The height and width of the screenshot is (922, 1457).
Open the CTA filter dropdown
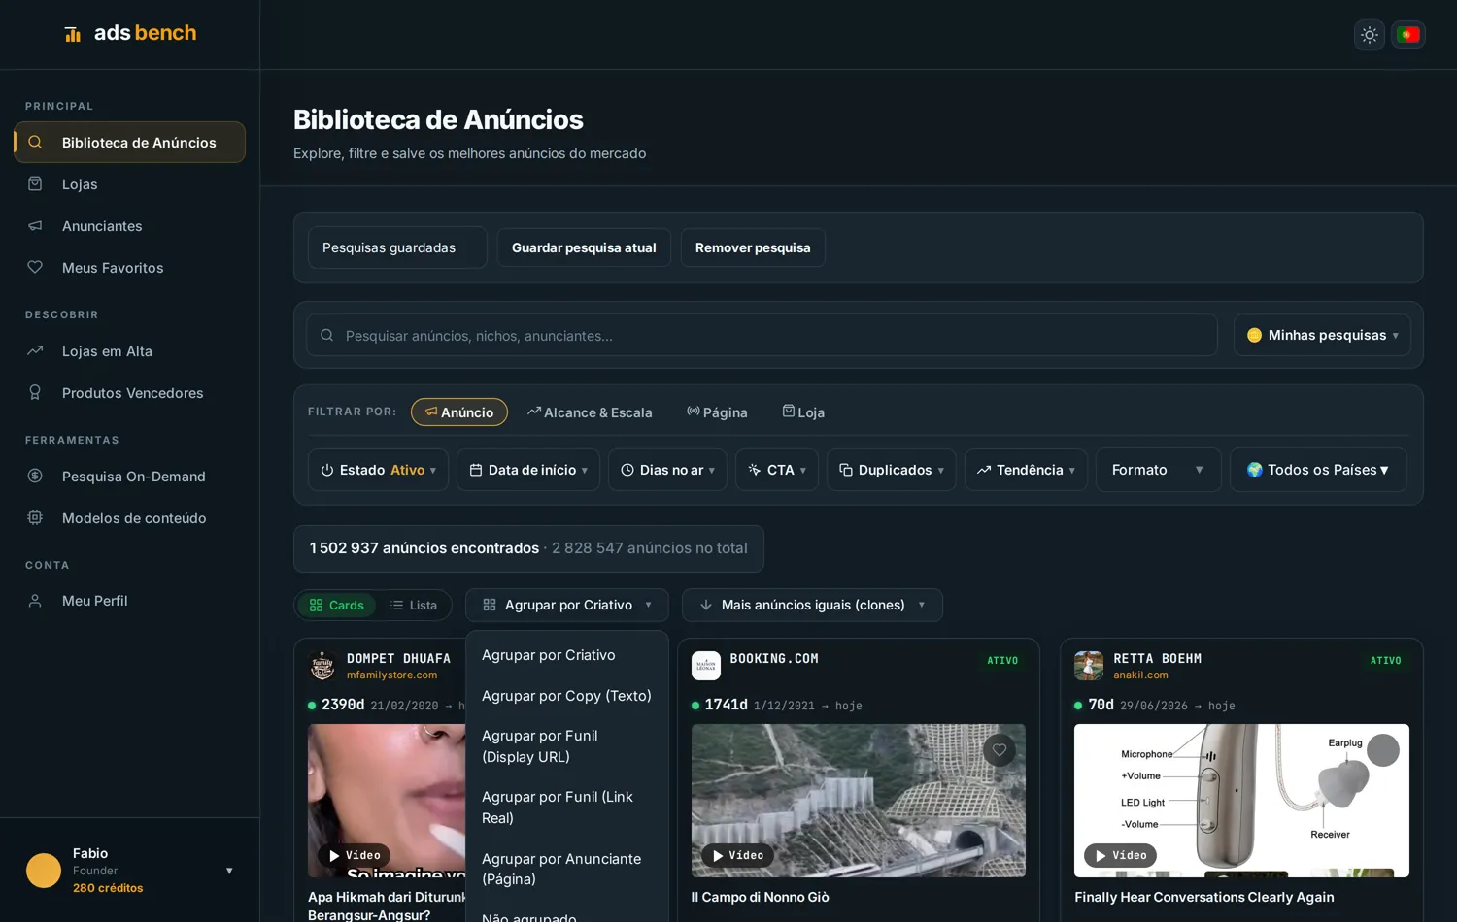click(x=777, y=470)
